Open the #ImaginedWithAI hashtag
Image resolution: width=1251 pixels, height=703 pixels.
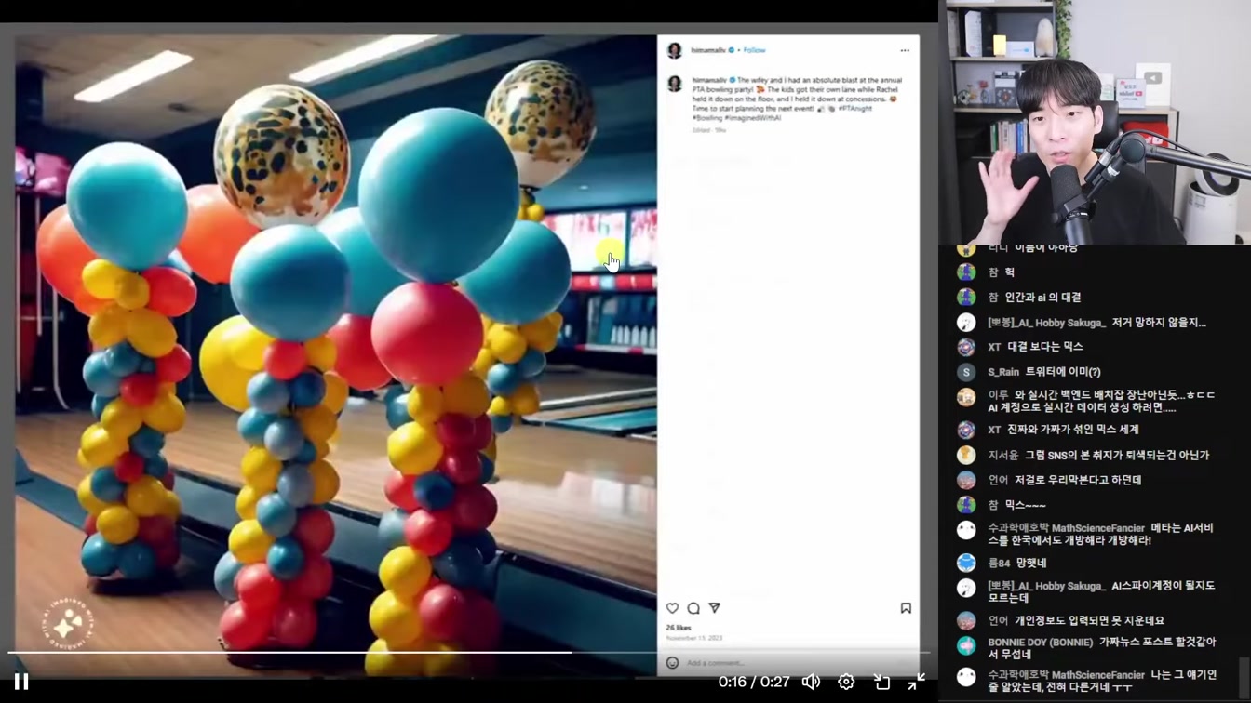(753, 118)
